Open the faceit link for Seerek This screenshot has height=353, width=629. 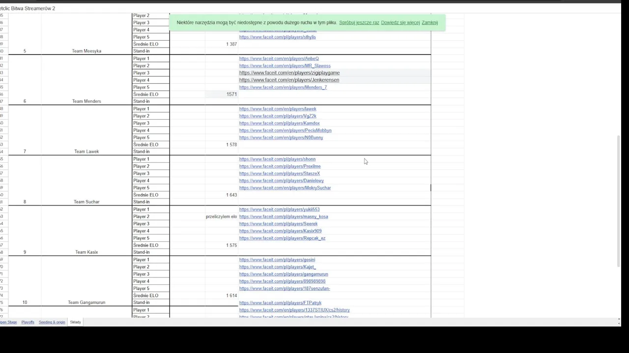pos(278,224)
